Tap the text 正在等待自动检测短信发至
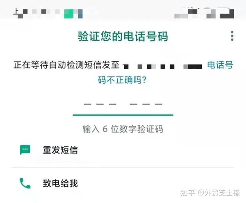This screenshot has height=203, width=246. point(66,65)
